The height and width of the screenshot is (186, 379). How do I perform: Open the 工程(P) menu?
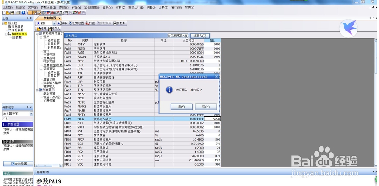coord(8,8)
